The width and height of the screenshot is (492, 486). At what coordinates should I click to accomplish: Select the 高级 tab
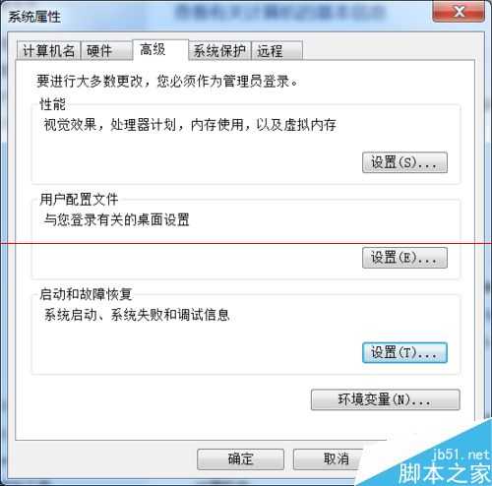click(160, 50)
